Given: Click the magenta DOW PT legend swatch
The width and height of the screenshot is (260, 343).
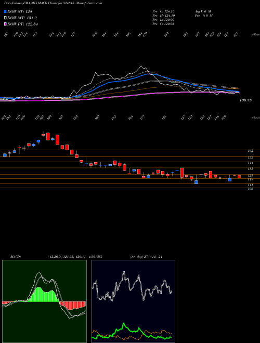Looking at the screenshot, I should tap(6, 24).
